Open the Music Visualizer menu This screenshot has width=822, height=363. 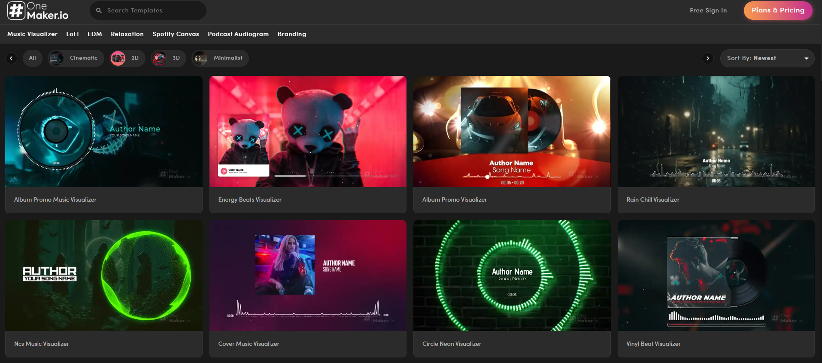[32, 34]
